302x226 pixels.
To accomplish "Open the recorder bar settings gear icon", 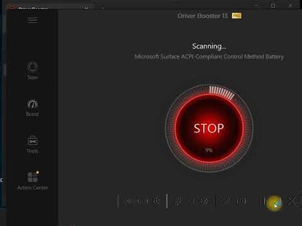I will [x=204, y=201].
